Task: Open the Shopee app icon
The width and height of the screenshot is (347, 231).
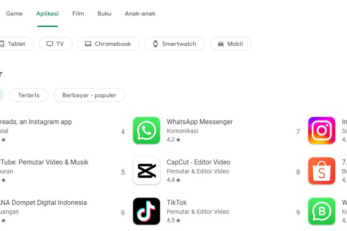Action: 321,171
